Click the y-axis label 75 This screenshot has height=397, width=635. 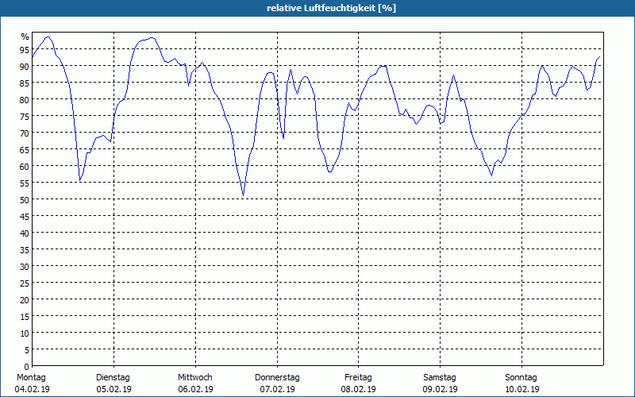click(x=25, y=116)
